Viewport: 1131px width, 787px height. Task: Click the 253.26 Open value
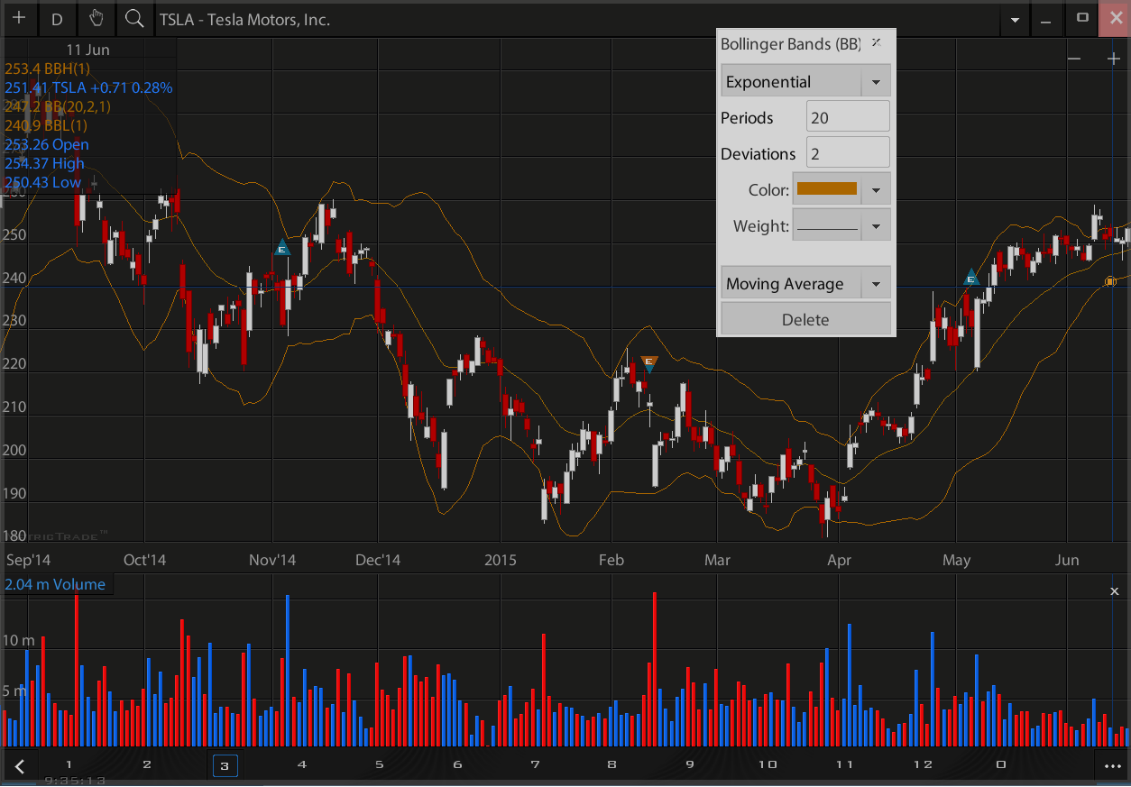[x=46, y=144]
